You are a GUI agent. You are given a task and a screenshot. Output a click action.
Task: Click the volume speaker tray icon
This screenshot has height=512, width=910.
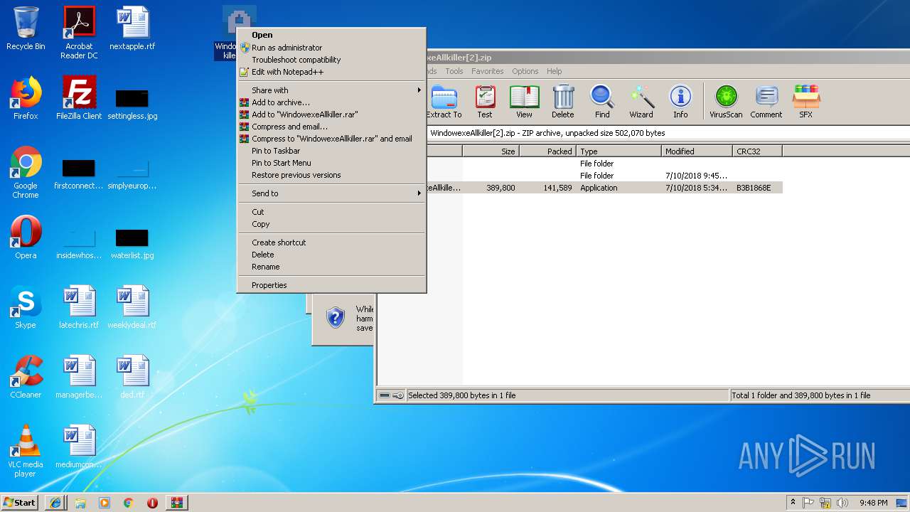842,503
